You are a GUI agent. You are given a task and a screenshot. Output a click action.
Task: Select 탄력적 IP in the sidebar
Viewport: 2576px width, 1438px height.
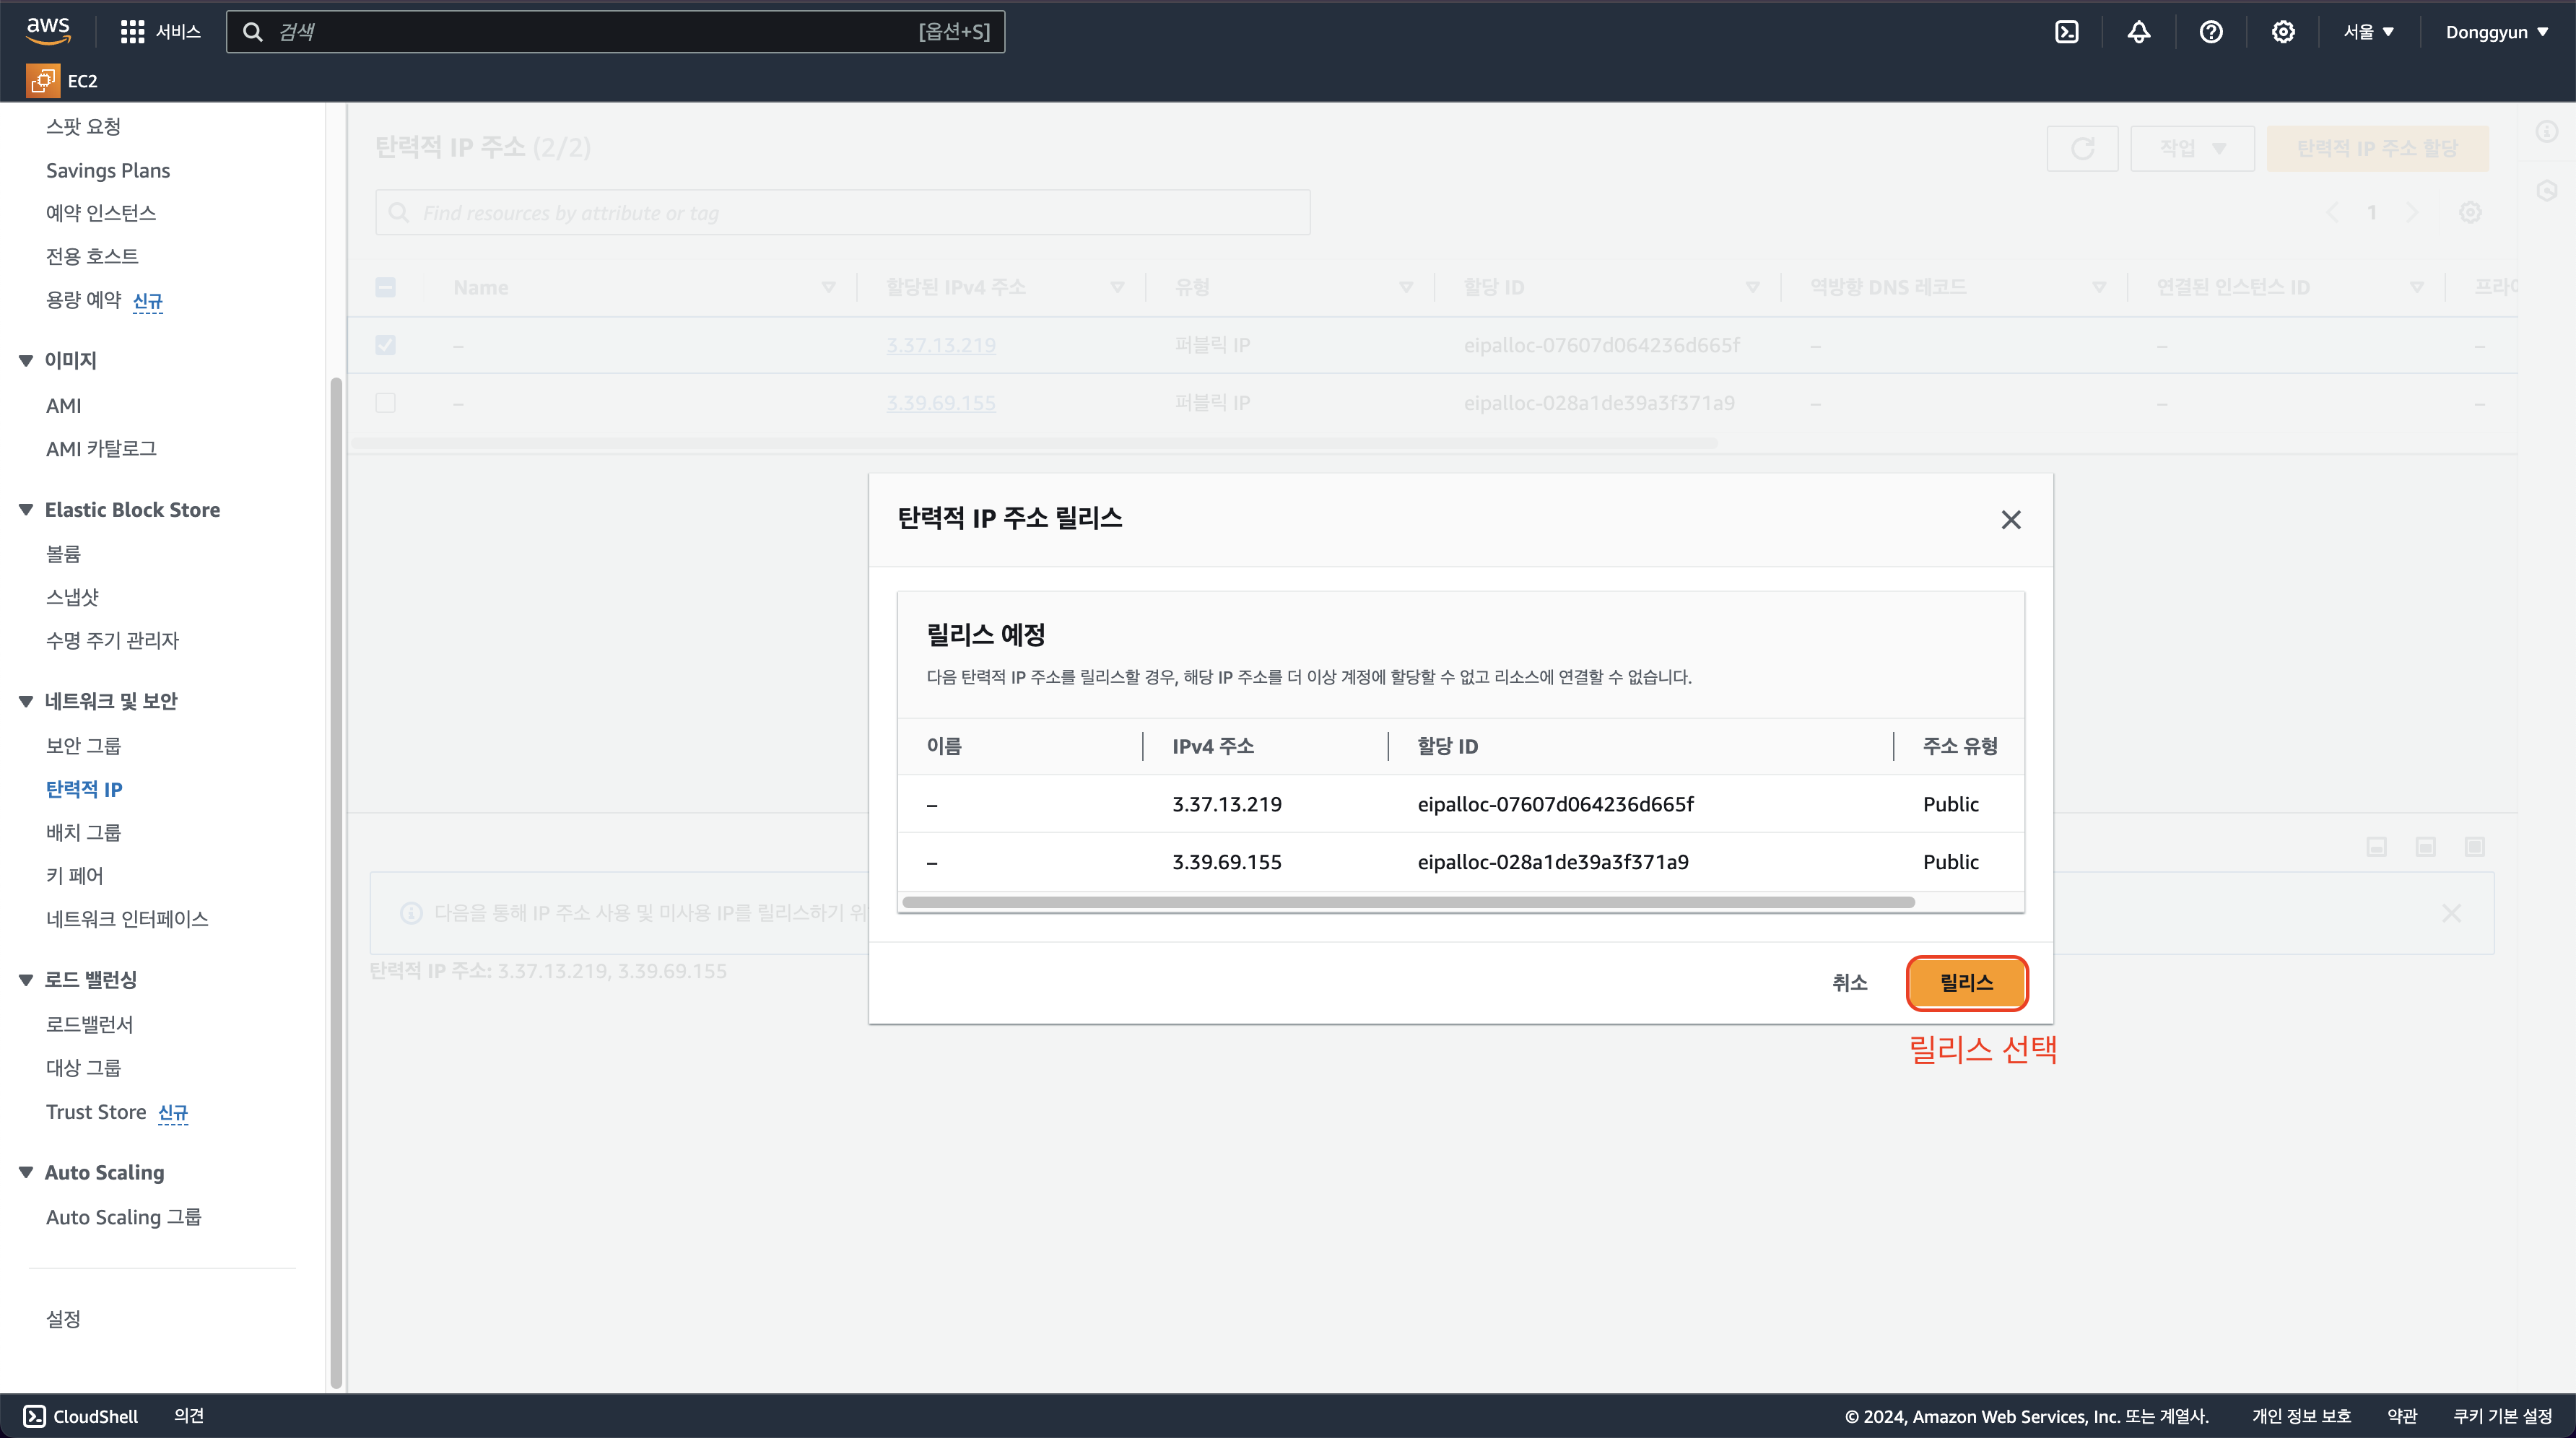click(x=84, y=789)
